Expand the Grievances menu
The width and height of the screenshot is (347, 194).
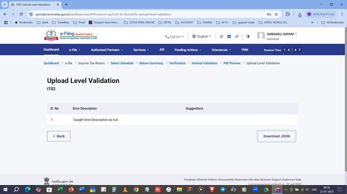pos(221,50)
